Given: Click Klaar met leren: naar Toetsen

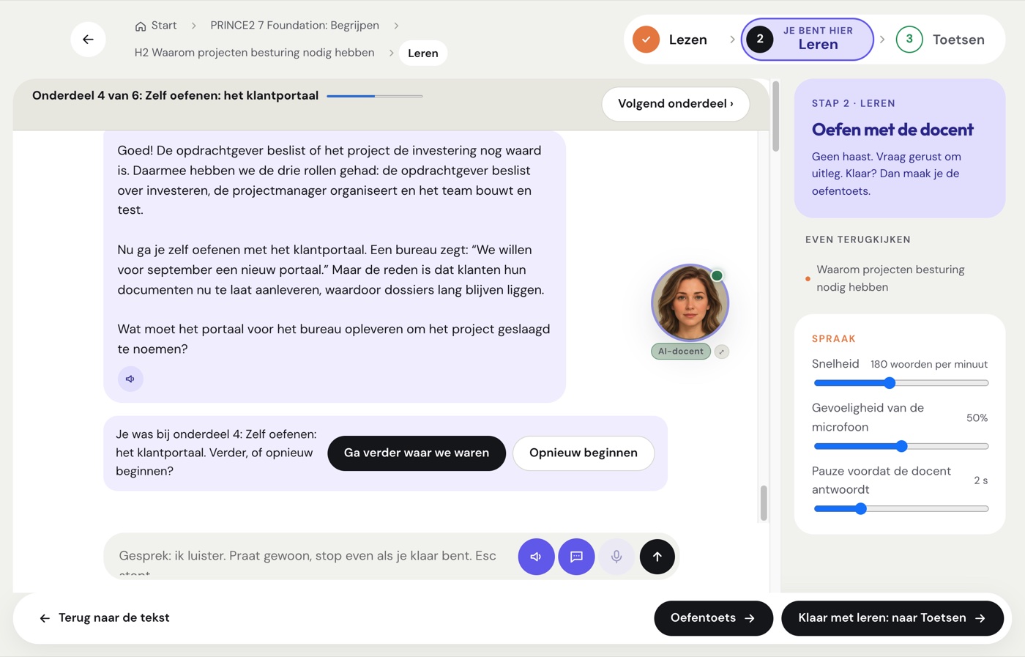Looking at the screenshot, I should 892,618.
